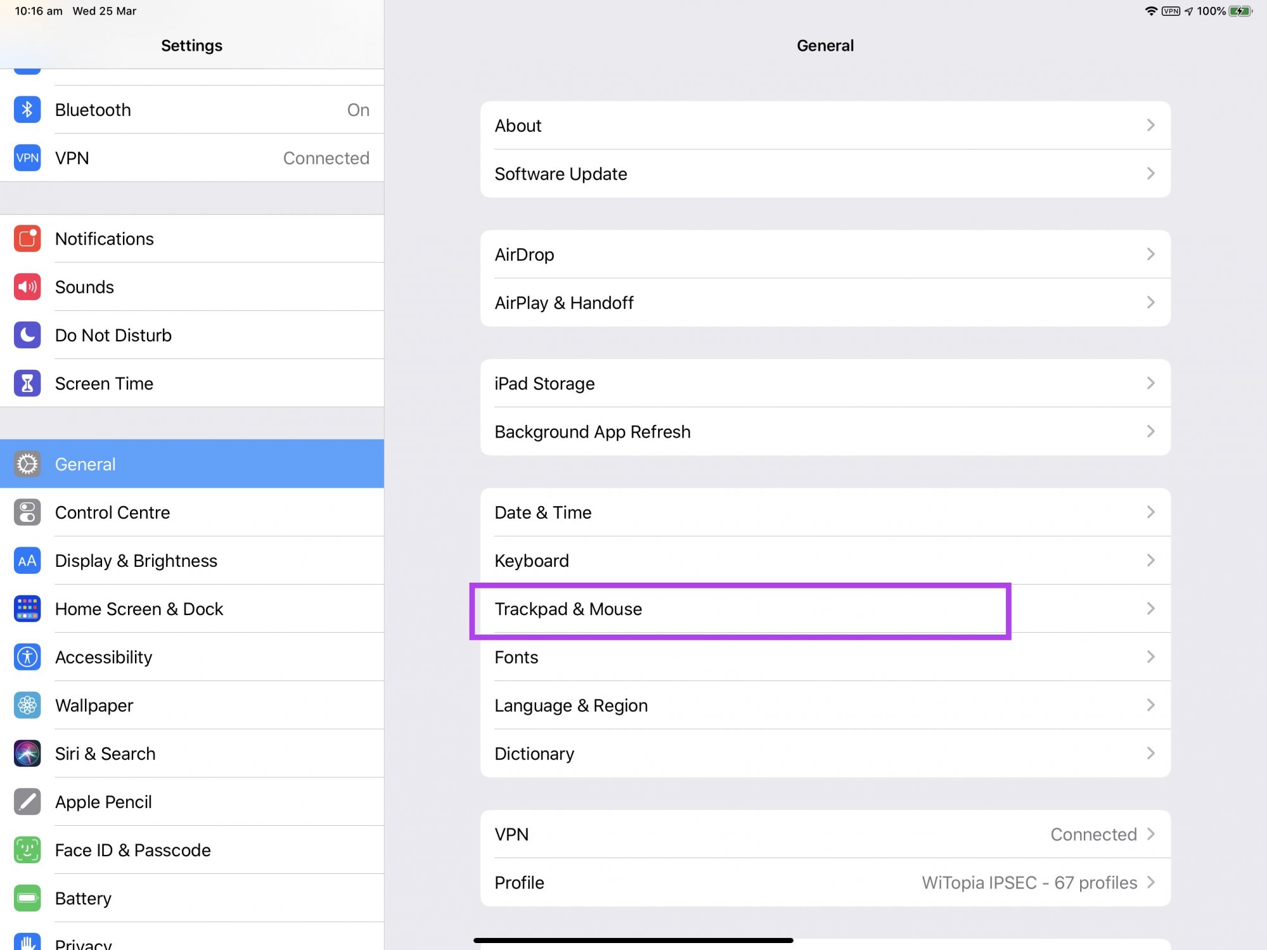This screenshot has width=1267, height=950.
Task: Tap the Screen Time hourglass icon
Action: coord(27,383)
